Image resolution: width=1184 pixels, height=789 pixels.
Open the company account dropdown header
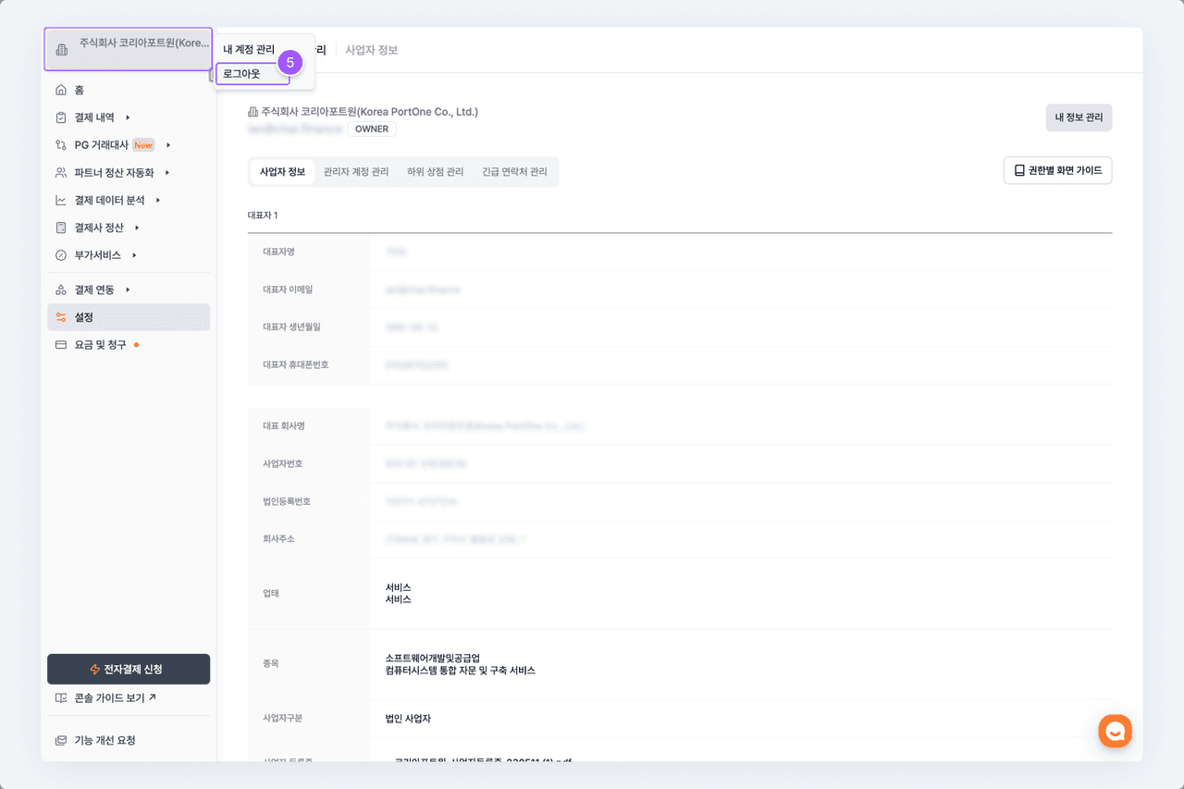pyautogui.click(x=129, y=49)
